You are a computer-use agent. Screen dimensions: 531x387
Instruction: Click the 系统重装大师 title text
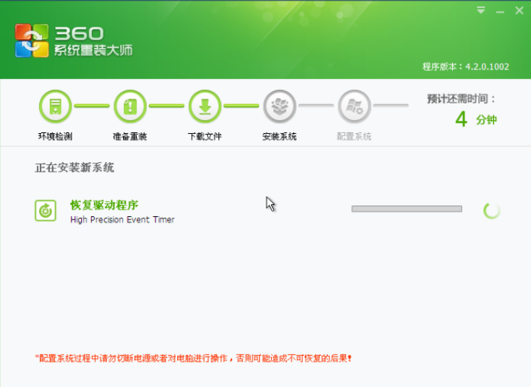93,51
